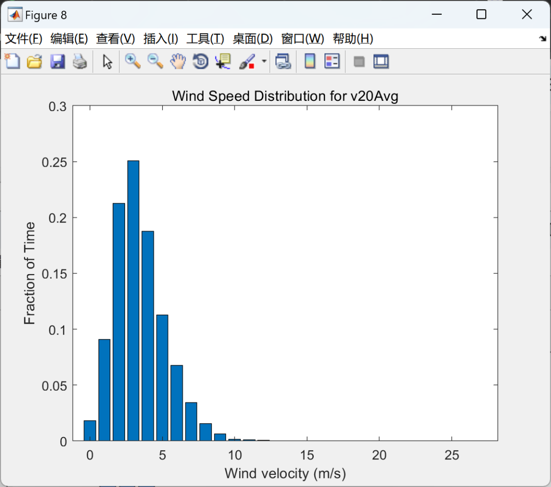Dock the figure with corner arrow
Viewport: 551px width, 487px height.
pyautogui.click(x=543, y=39)
